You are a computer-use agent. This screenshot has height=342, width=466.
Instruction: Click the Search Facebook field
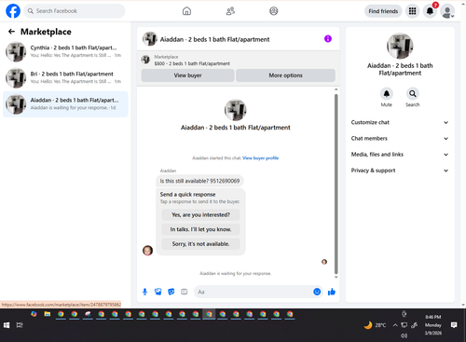(75, 11)
